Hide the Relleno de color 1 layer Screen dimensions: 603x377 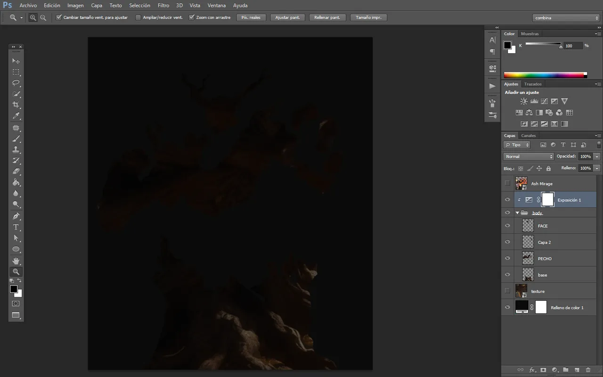(x=507, y=307)
